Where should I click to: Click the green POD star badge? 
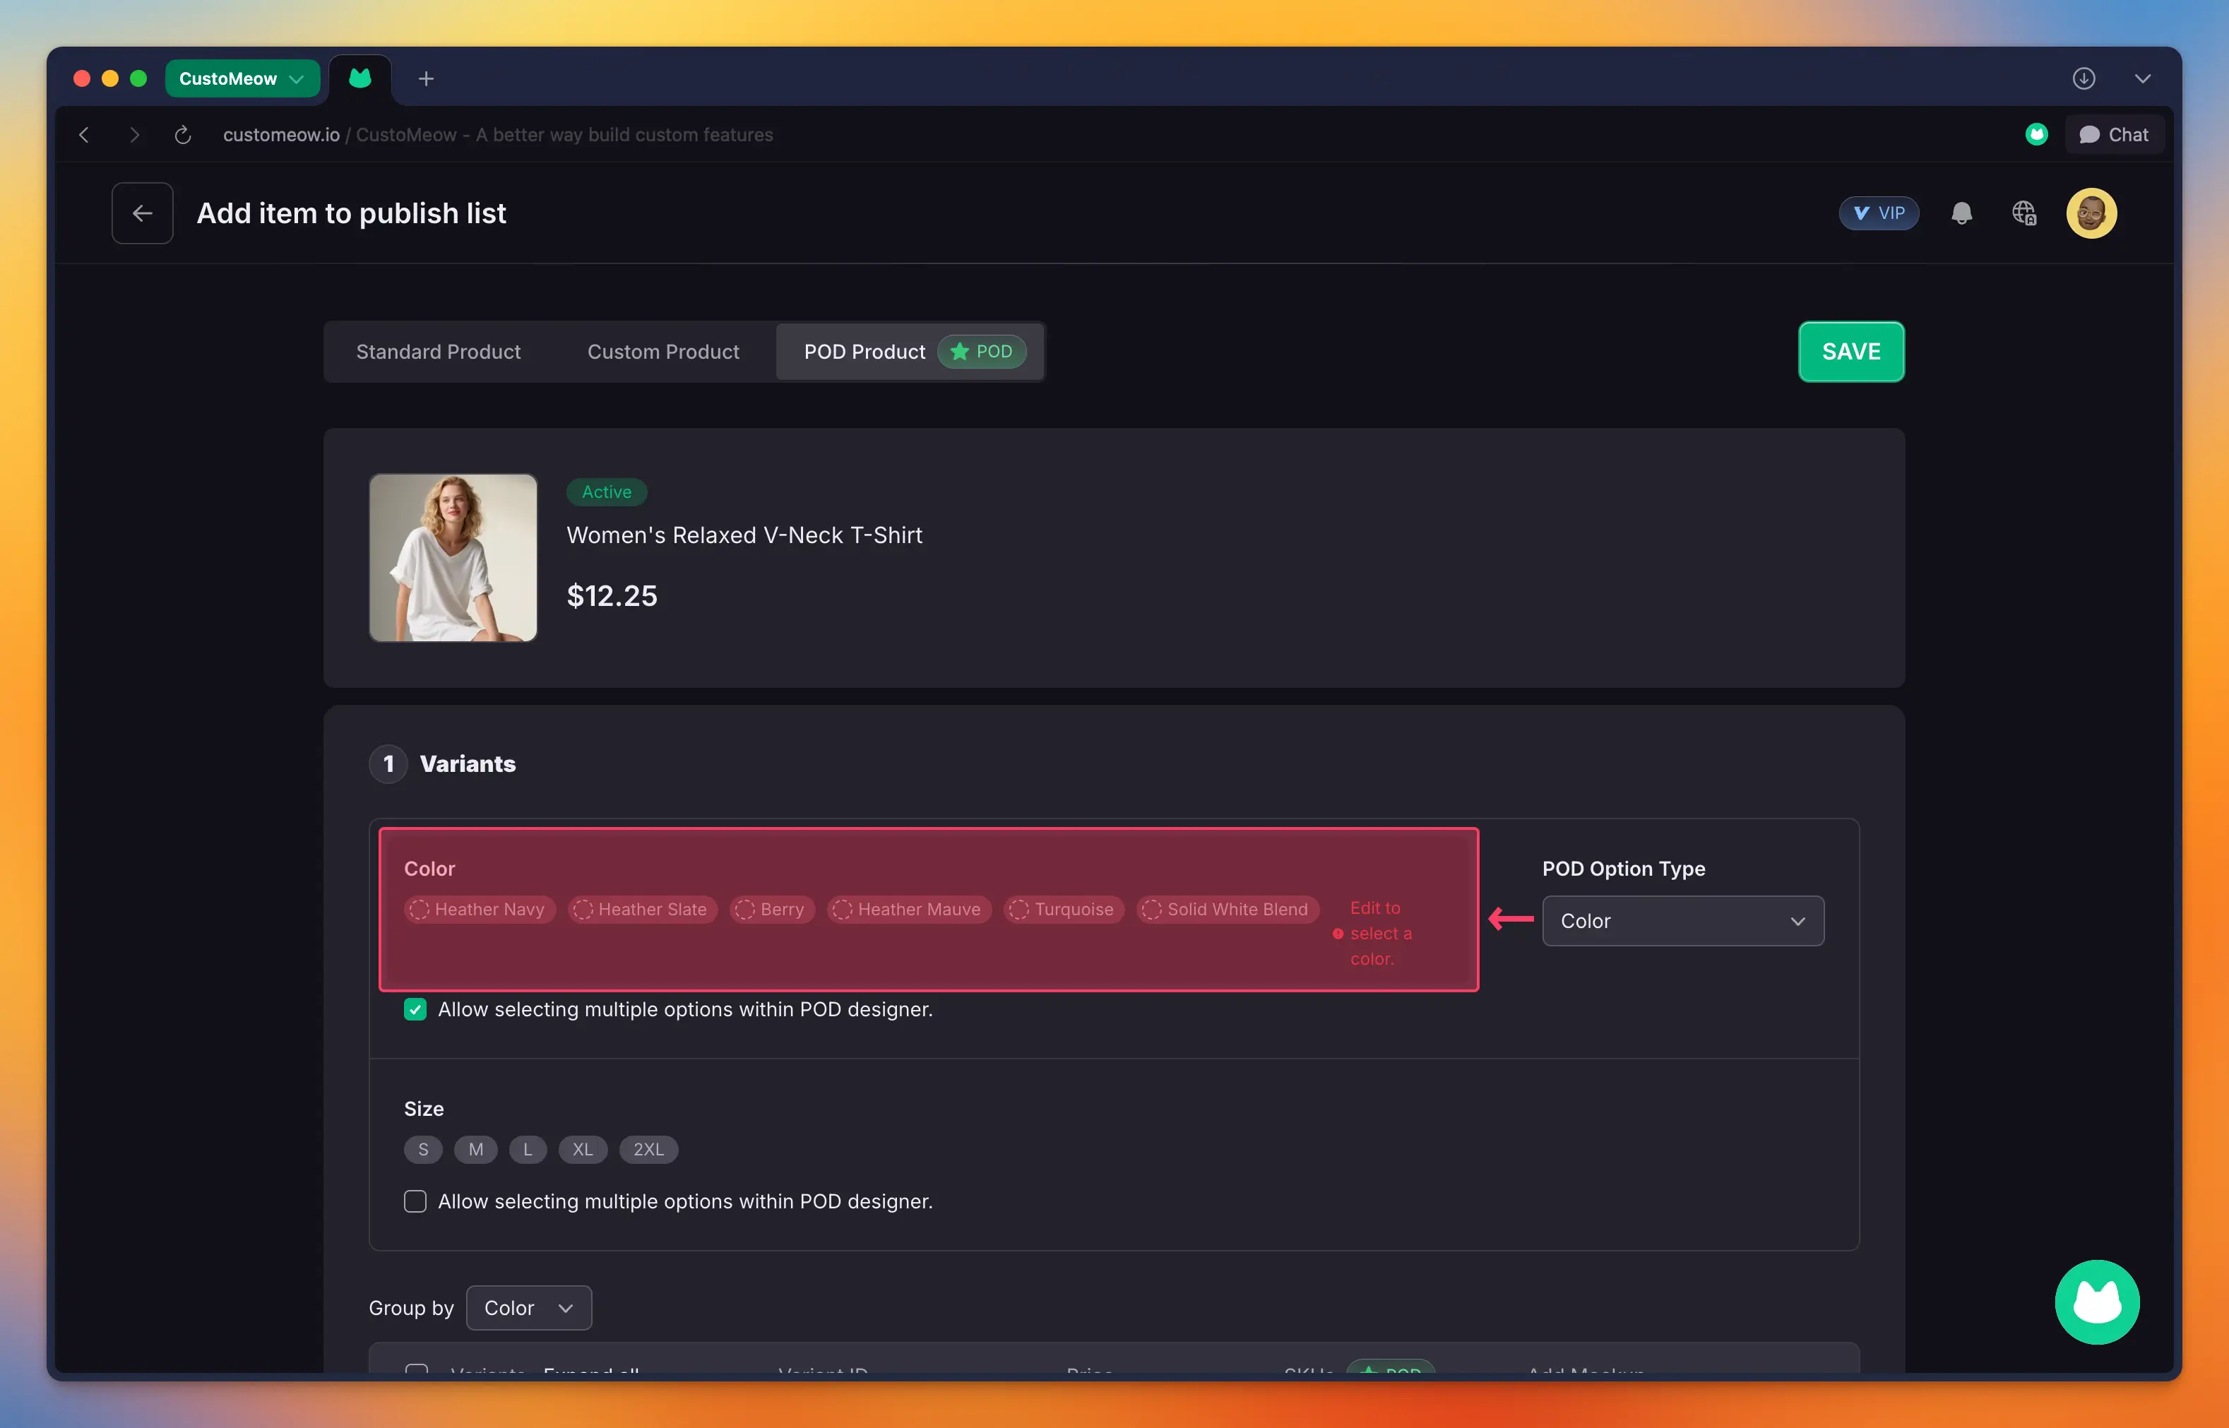click(x=982, y=352)
